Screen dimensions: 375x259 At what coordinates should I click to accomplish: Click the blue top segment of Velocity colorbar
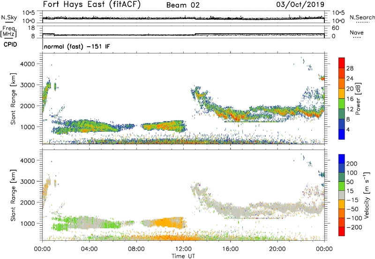tap(342, 159)
